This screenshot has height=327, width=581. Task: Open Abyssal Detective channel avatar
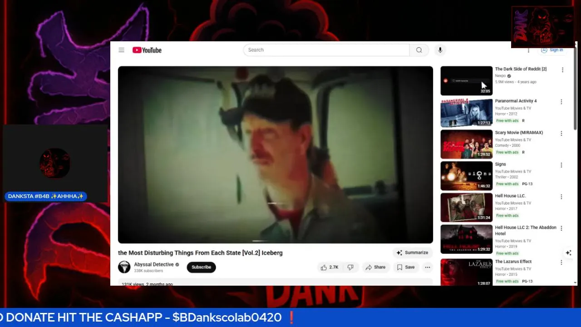tap(124, 267)
